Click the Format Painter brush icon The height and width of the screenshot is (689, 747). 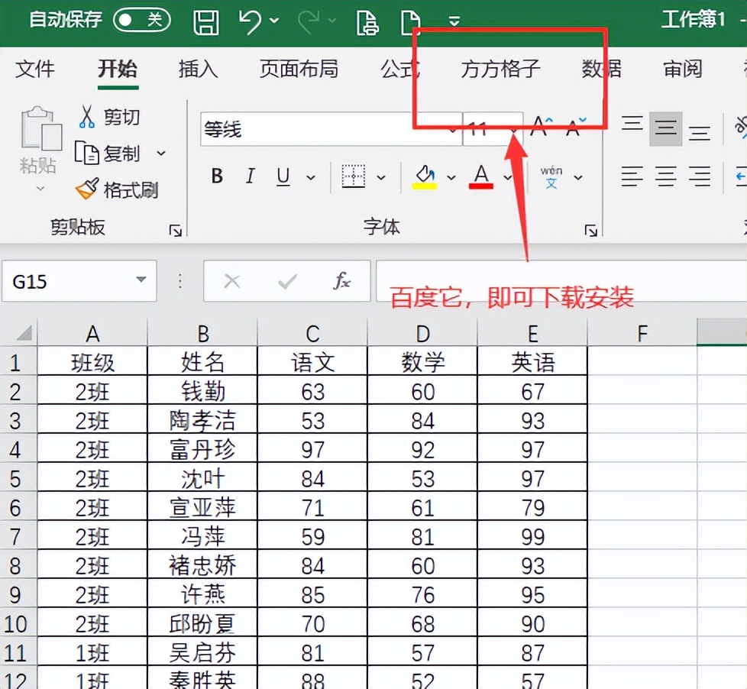(x=87, y=189)
